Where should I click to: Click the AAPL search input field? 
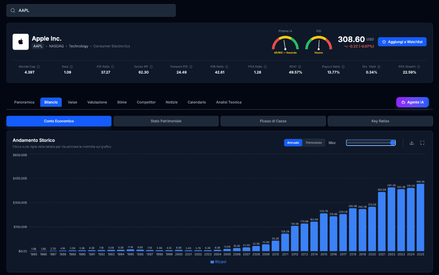pos(91,10)
